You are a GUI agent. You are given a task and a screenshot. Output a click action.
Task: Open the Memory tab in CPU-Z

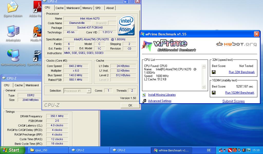(87, 8)
